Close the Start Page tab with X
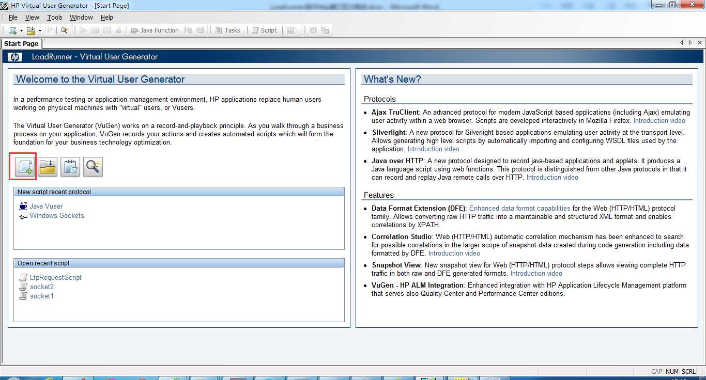 point(700,43)
